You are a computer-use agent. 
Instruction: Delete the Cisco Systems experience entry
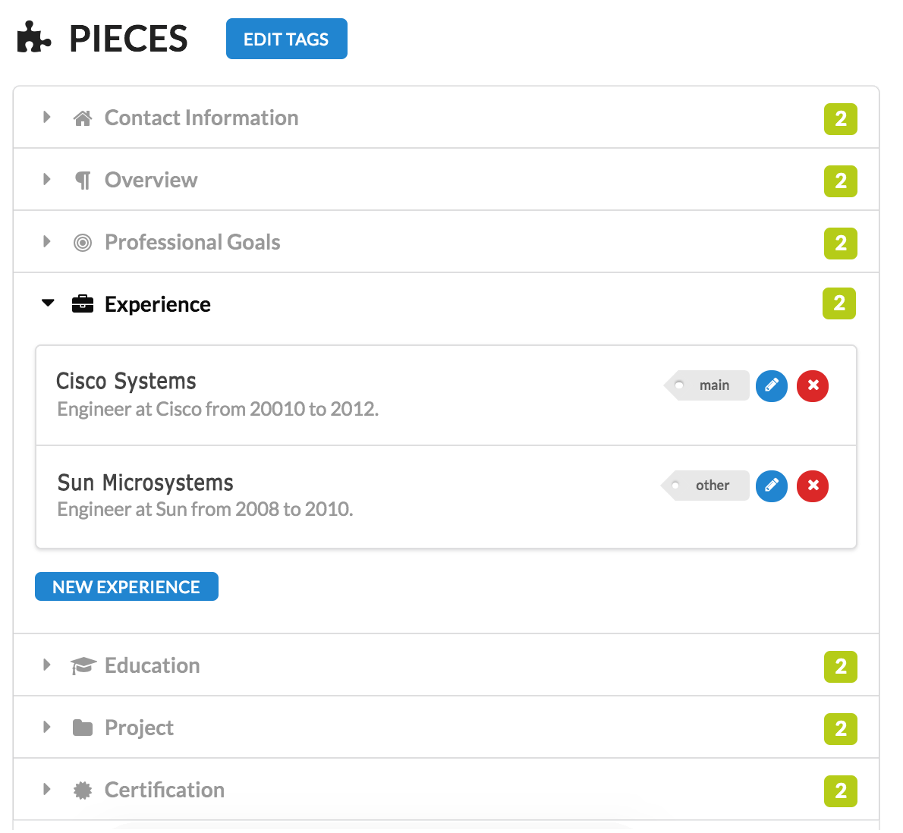click(812, 385)
